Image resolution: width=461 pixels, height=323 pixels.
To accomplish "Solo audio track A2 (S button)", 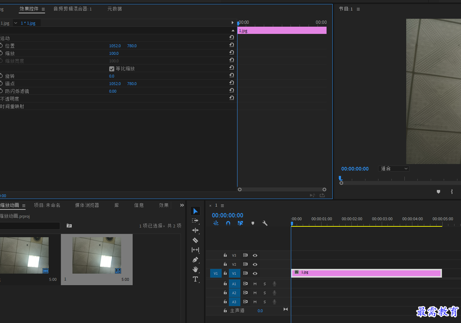I will [265, 293].
